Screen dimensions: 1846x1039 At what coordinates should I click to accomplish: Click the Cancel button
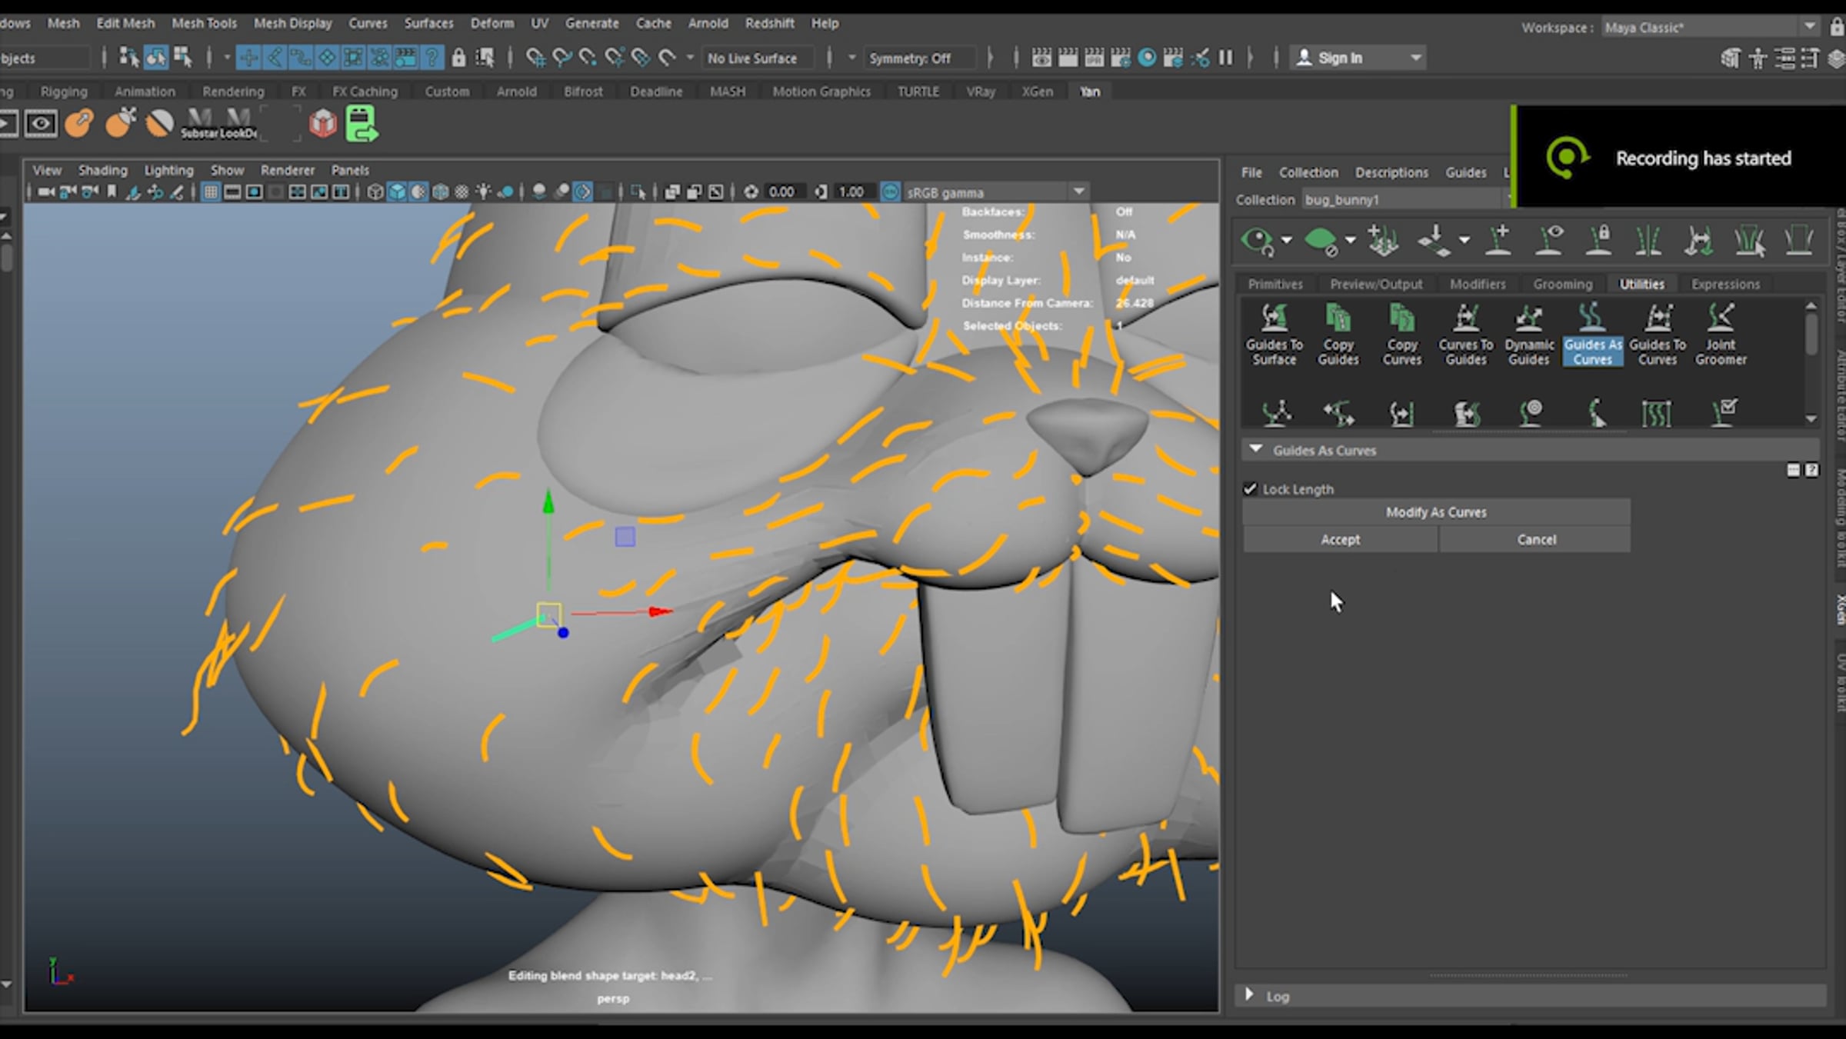(x=1535, y=539)
